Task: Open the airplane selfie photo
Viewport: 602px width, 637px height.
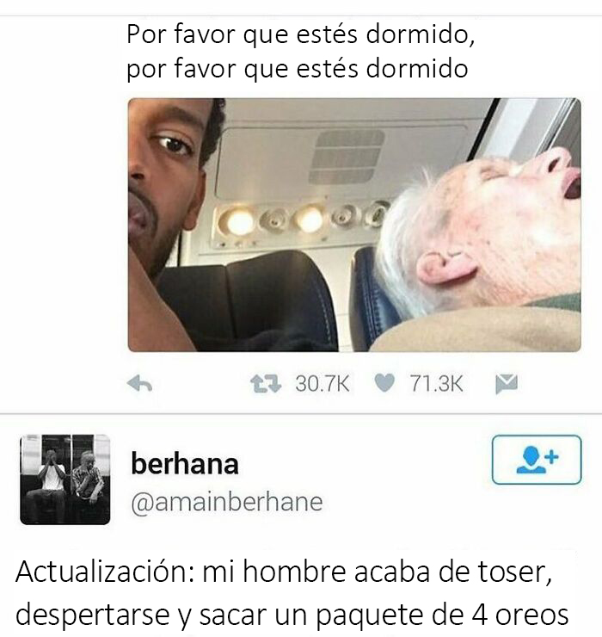Action: coord(354,225)
